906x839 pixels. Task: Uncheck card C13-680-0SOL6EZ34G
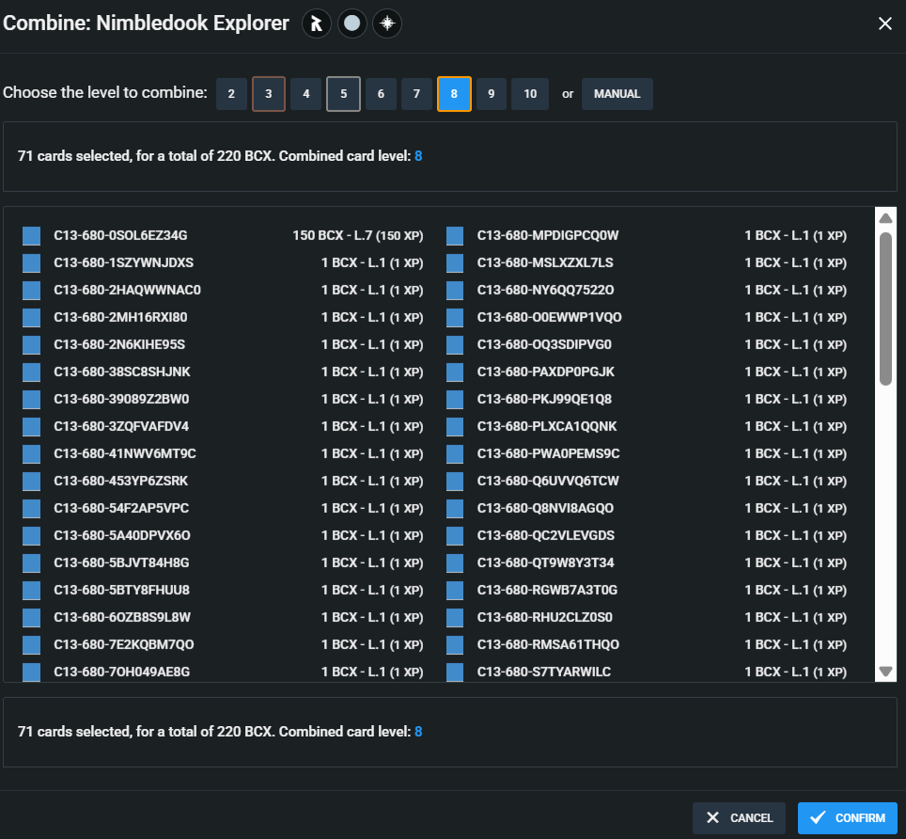click(x=32, y=235)
